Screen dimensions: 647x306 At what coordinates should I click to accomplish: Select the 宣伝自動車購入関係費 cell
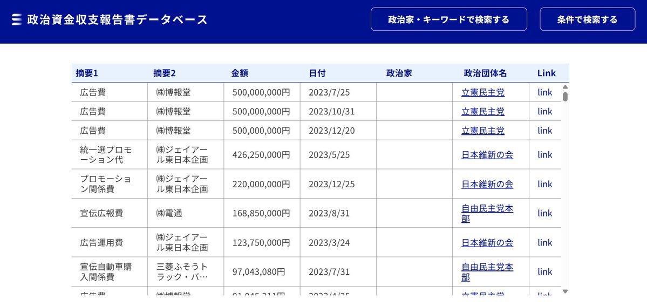110,272
